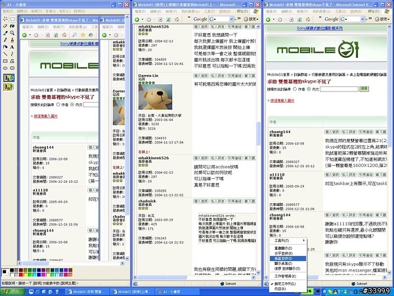The image size is (394, 296).
Task: Pick the Eraser tool in Paint
Action: (x=5, y=26)
